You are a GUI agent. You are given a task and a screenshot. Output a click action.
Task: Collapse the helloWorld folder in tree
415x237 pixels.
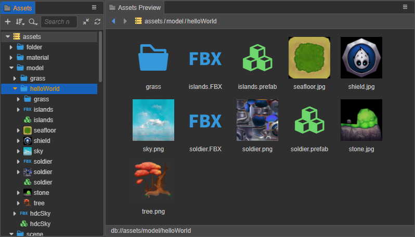click(x=15, y=89)
